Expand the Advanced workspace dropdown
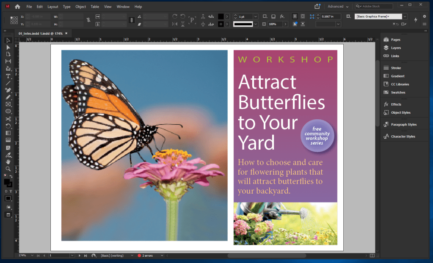 338,7
